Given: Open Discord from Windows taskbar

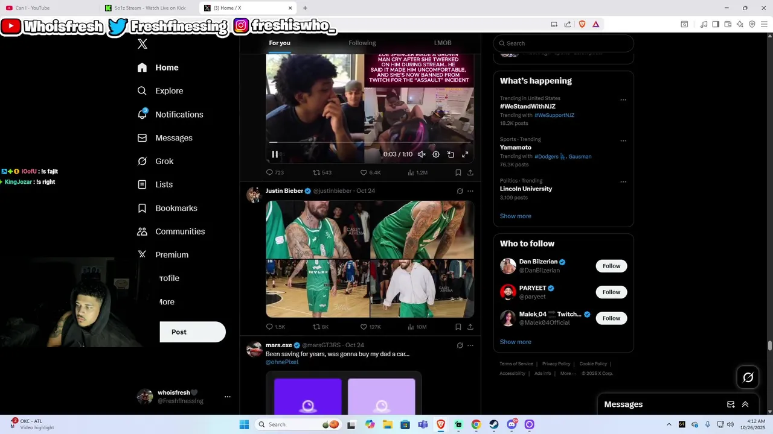Looking at the screenshot, I should (x=512, y=424).
